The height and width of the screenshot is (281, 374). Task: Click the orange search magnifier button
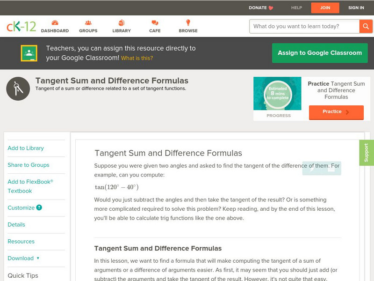[x=366, y=26]
